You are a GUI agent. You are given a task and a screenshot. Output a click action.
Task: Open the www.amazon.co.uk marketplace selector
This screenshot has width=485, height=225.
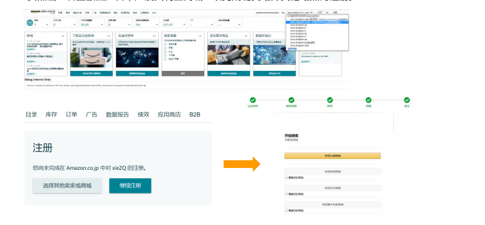pos(300,13)
